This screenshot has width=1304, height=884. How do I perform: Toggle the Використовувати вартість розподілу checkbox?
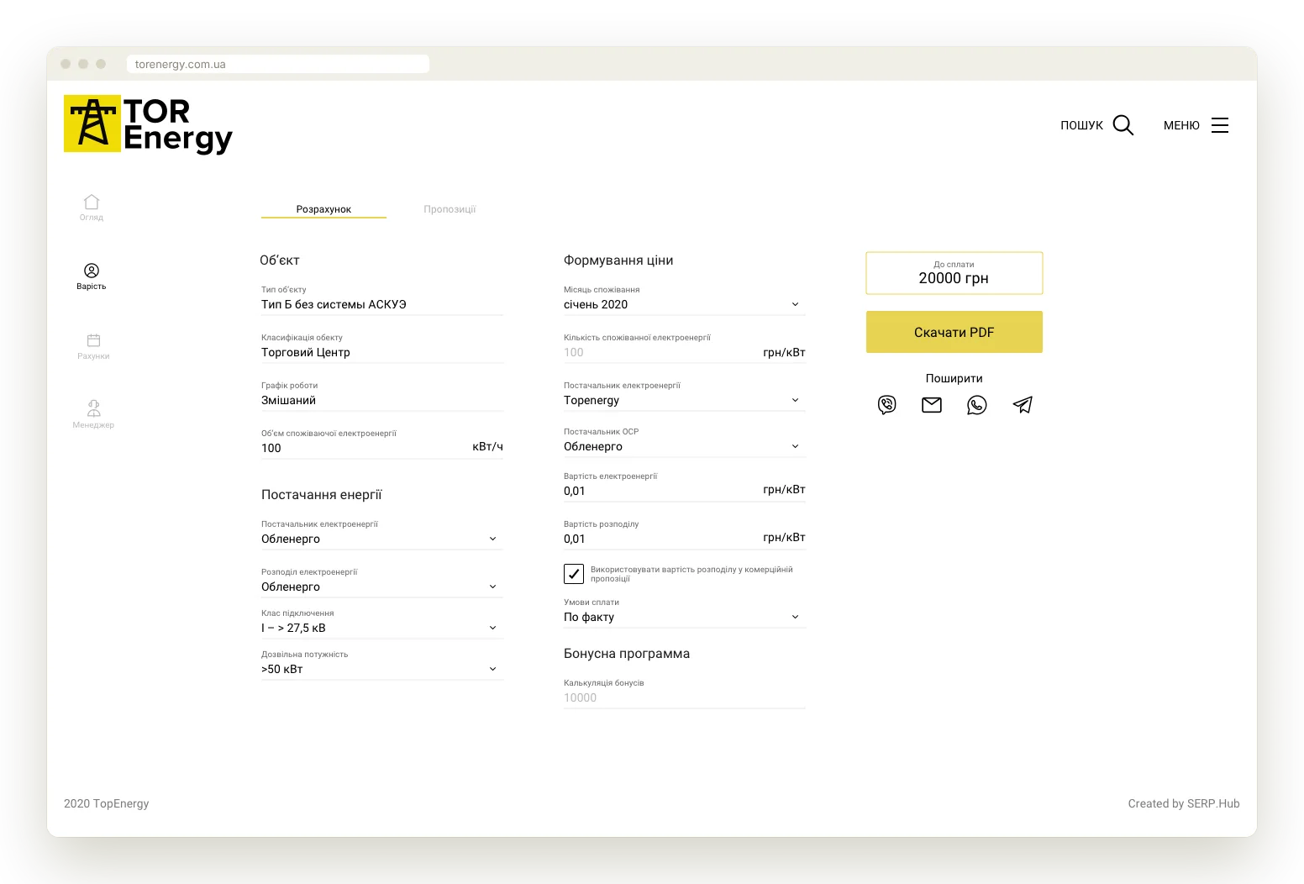pos(574,574)
